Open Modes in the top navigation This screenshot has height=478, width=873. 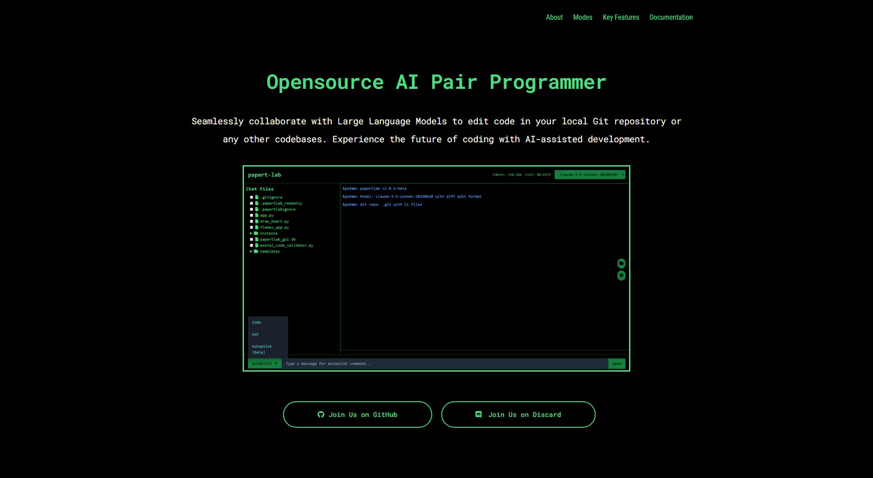[583, 17]
